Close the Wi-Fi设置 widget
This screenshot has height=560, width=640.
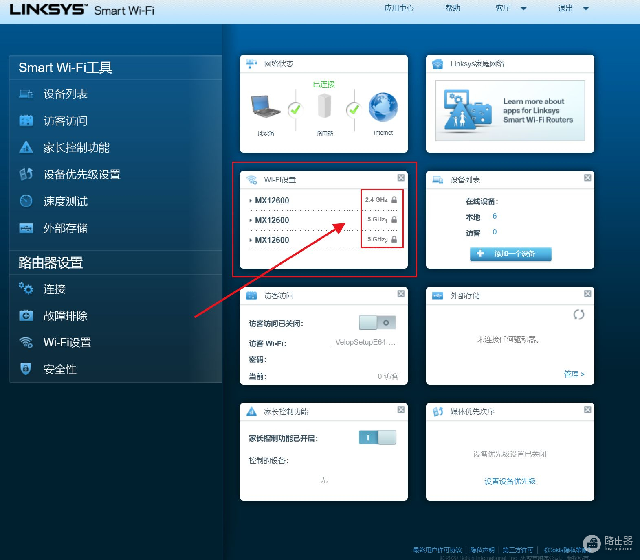tap(401, 178)
